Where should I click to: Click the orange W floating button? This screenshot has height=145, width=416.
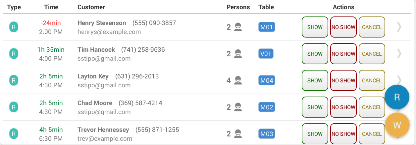(x=397, y=125)
